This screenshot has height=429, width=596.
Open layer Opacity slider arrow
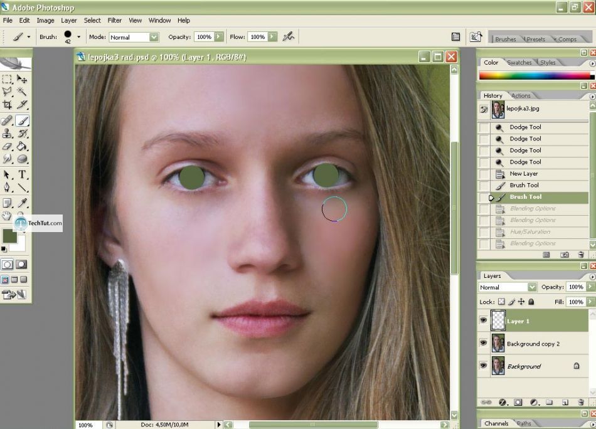(x=590, y=287)
